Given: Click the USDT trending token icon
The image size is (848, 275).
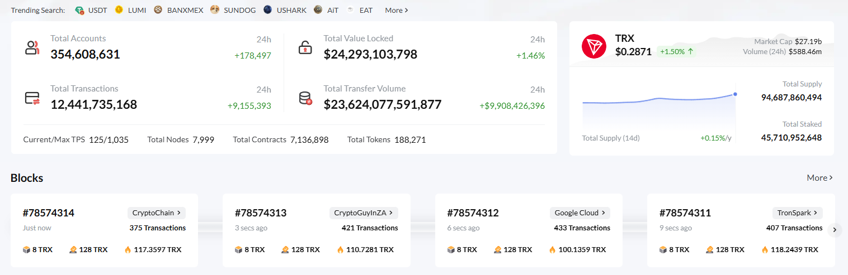Looking at the screenshot, I should [x=79, y=10].
